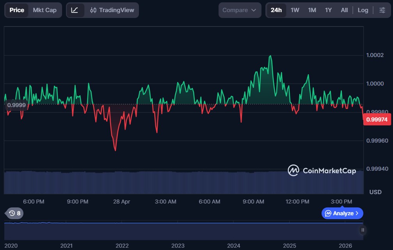Image resolution: width=393 pixels, height=250 pixels.
Task: Select Price chart mode
Action: coord(17,10)
